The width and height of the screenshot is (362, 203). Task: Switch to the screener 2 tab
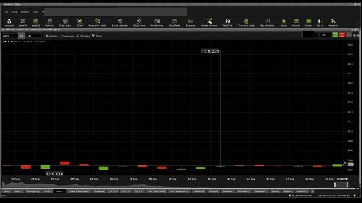244,192
